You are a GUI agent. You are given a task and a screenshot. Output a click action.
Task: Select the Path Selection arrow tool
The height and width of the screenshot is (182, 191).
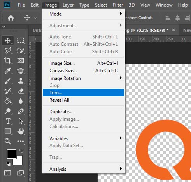pyautogui.click(x=21, y=121)
